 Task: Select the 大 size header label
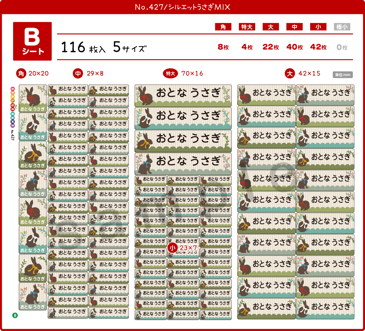(x=271, y=27)
